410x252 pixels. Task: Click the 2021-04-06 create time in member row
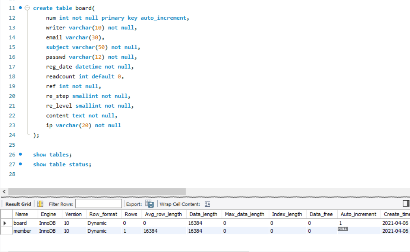pos(395,231)
